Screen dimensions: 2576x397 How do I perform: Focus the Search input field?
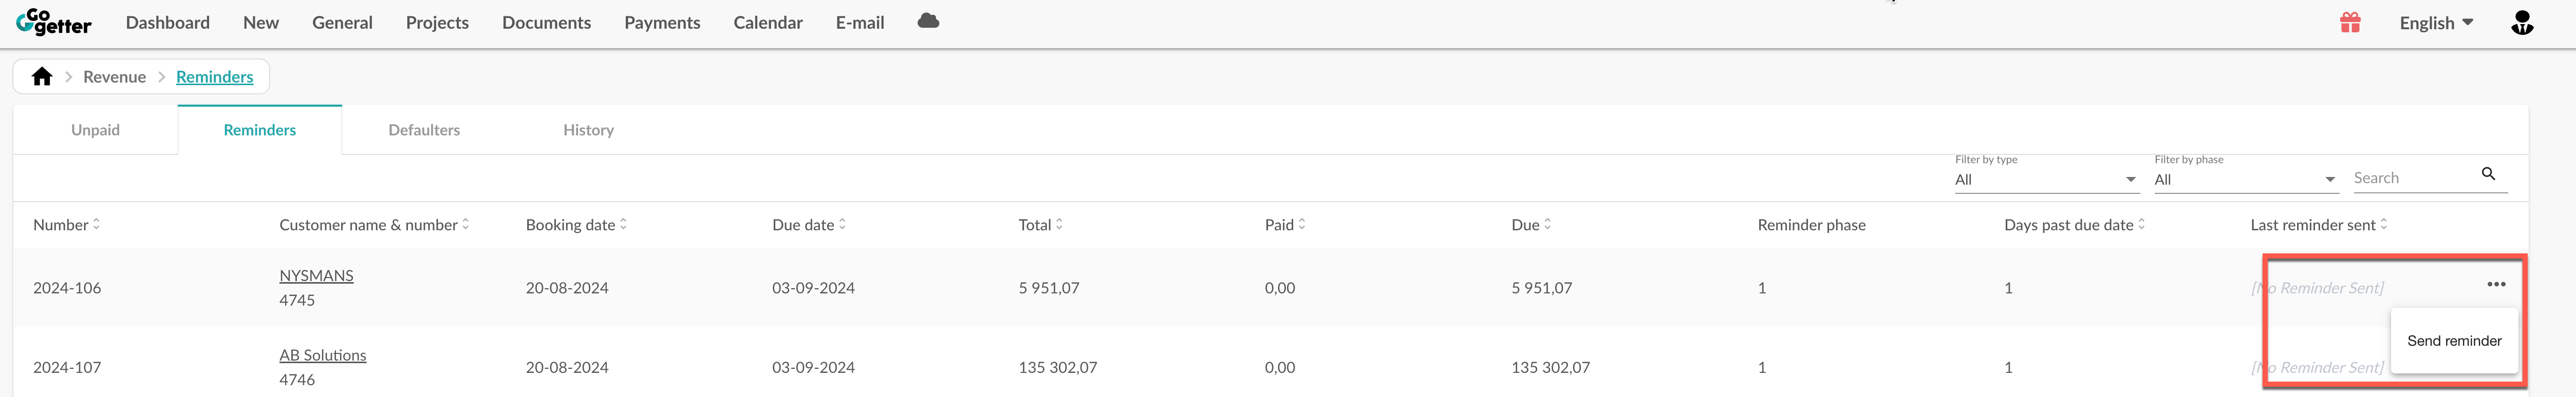click(2413, 177)
